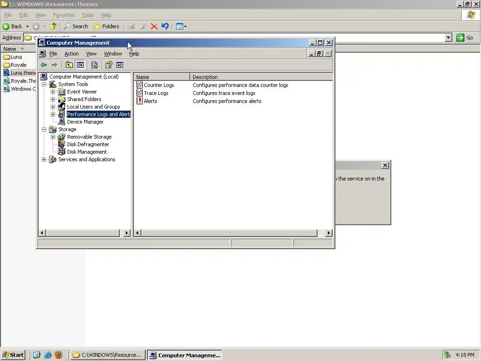Click tree pane scroll right arrow
This screenshot has height=361, width=481.
tap(127, 233)
